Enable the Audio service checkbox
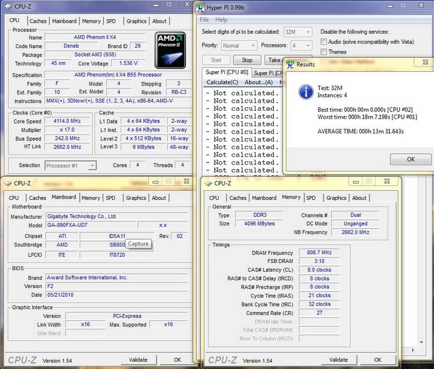This screenshot has width=434, height=369. [324, 42]
